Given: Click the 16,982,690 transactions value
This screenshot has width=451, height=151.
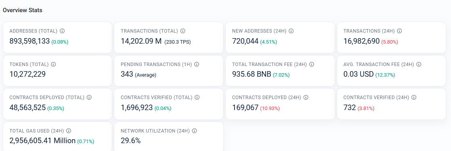Looking at the screenshot, I should point(362,41).
